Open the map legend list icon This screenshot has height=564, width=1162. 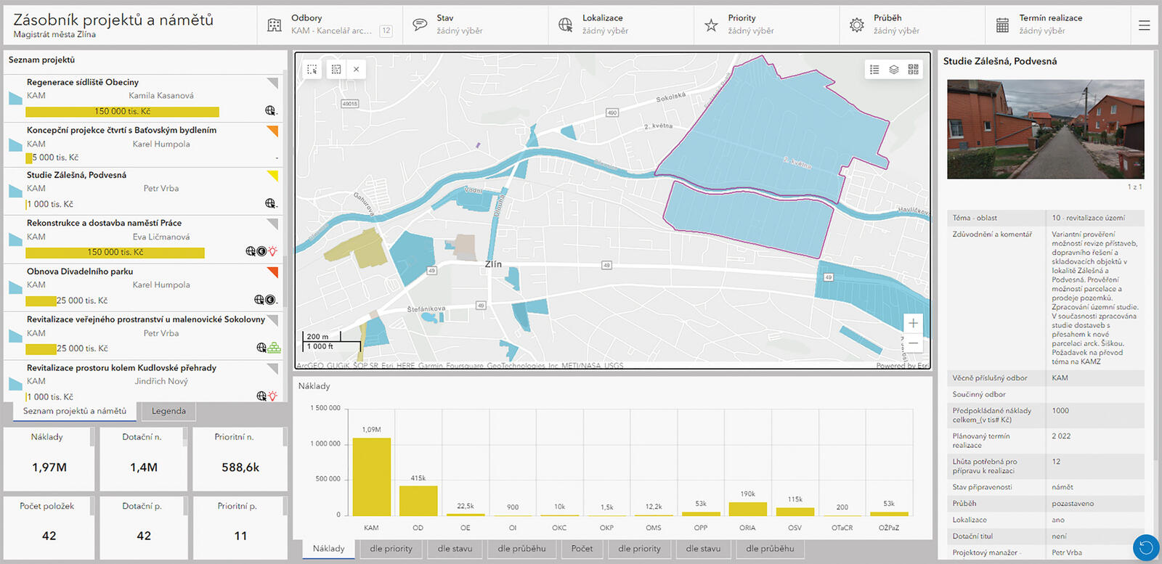click(874, 70)
